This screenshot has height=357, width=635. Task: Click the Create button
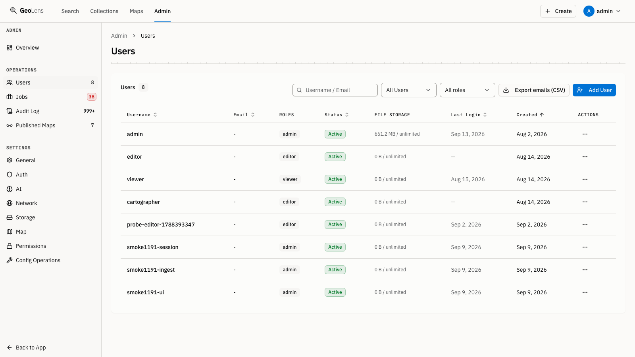coord(558,11)
